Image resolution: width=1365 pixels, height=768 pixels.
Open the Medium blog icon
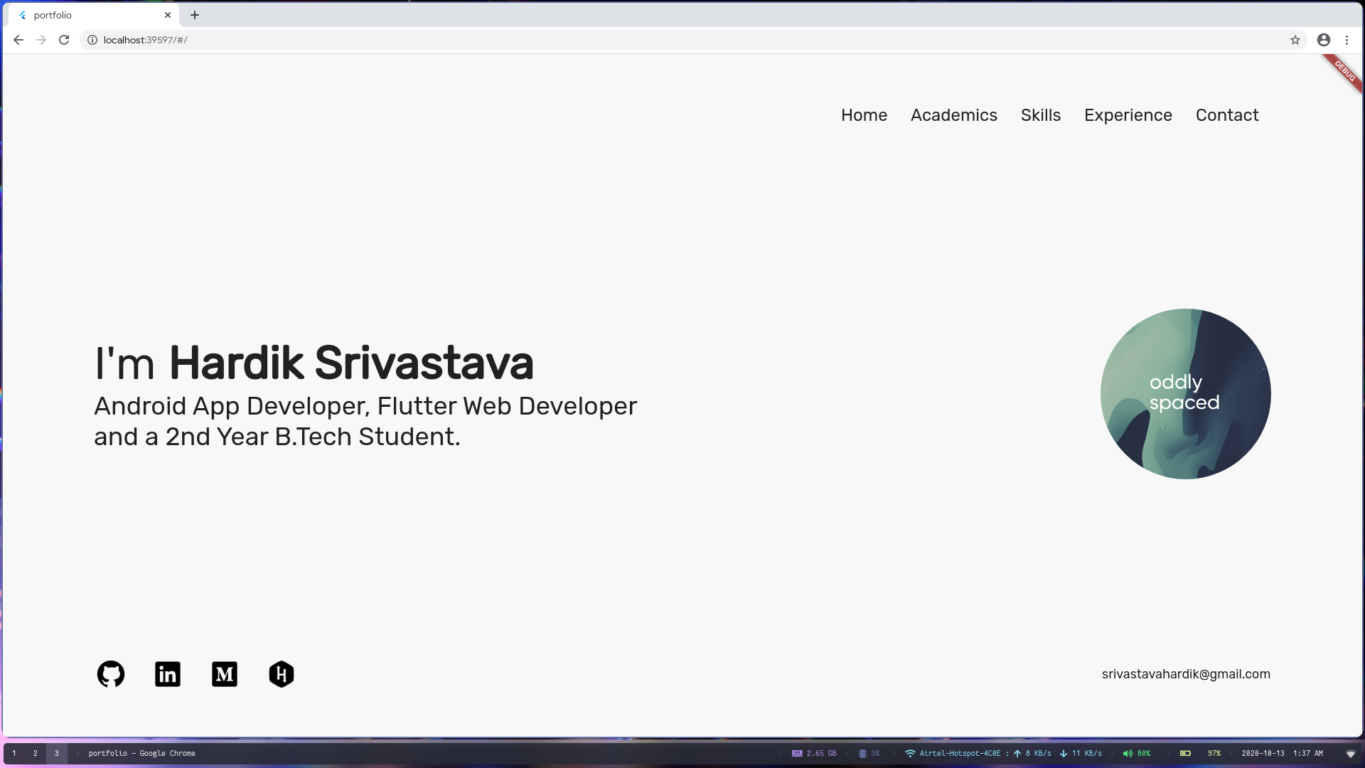point(225,674)
